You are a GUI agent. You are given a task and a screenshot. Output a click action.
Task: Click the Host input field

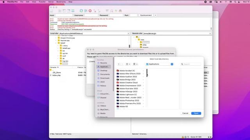click(64, 15)
